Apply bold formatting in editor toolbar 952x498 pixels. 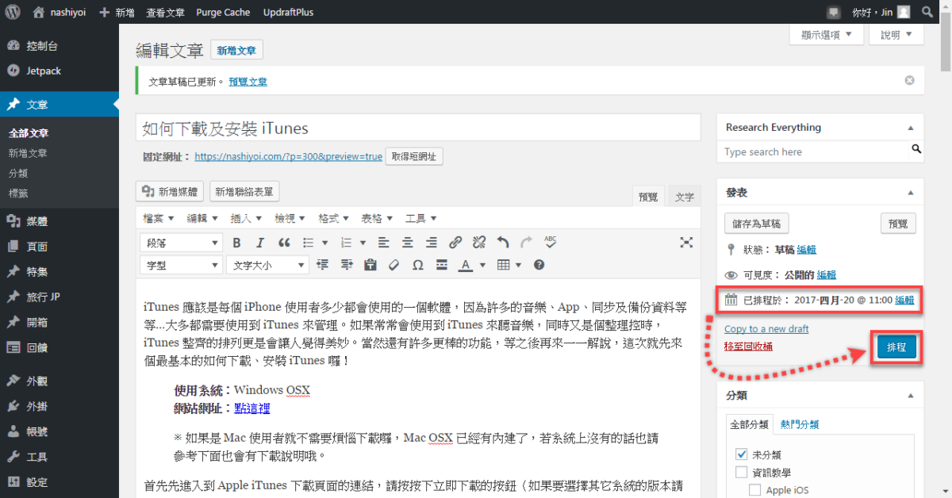coord(236,243)
